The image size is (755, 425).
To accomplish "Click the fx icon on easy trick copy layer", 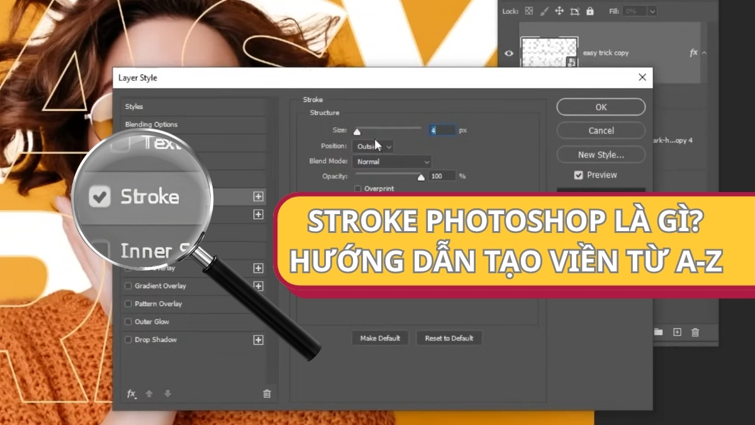I will click(x=693, y=53).
